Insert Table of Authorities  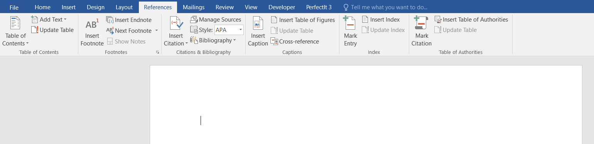471,20
